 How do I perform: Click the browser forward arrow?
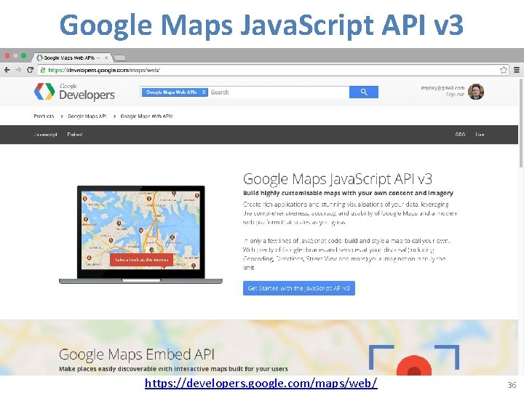tap(18, 70)
